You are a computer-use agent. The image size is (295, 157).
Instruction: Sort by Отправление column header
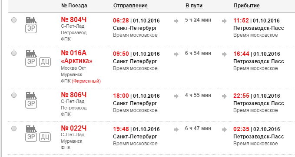[130, 6]
